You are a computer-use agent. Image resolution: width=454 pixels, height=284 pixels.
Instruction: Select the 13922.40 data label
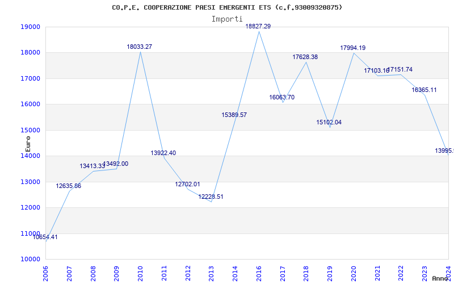pos(163,153)
